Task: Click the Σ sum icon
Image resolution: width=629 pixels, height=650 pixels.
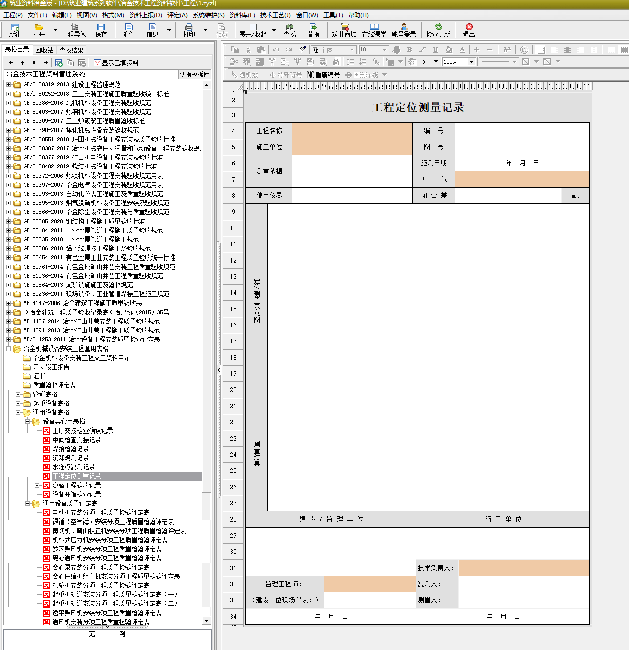Action: (x=425, y=62)
